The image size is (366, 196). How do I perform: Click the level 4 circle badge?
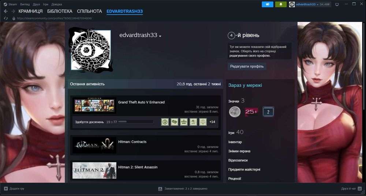231,36
